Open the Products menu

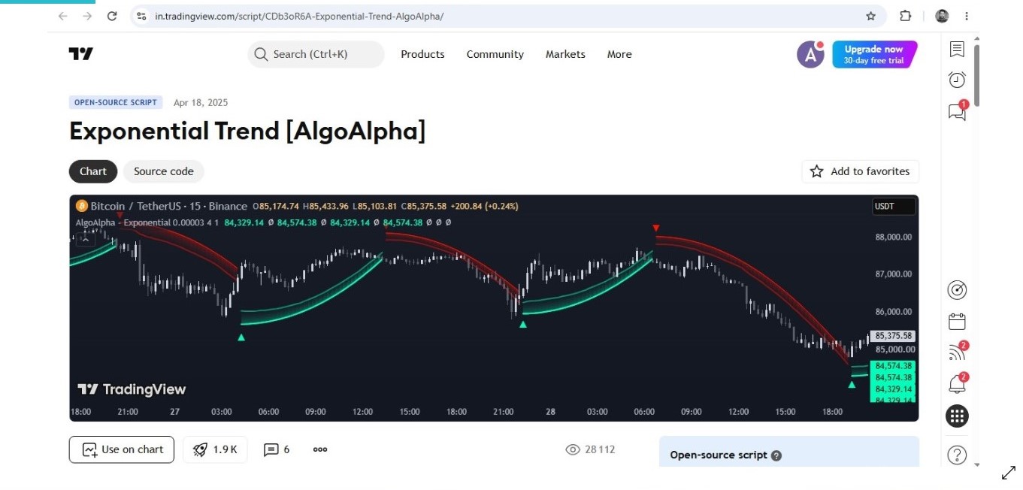422,54
